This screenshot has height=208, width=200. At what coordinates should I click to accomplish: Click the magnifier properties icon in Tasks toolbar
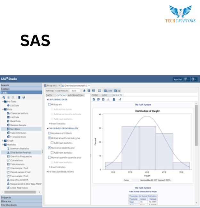(x=13, y=97)
